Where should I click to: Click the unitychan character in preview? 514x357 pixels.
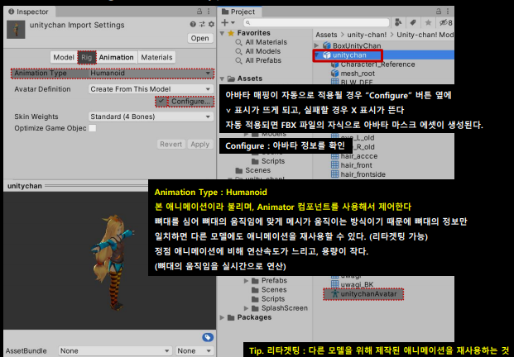point(113,261)
